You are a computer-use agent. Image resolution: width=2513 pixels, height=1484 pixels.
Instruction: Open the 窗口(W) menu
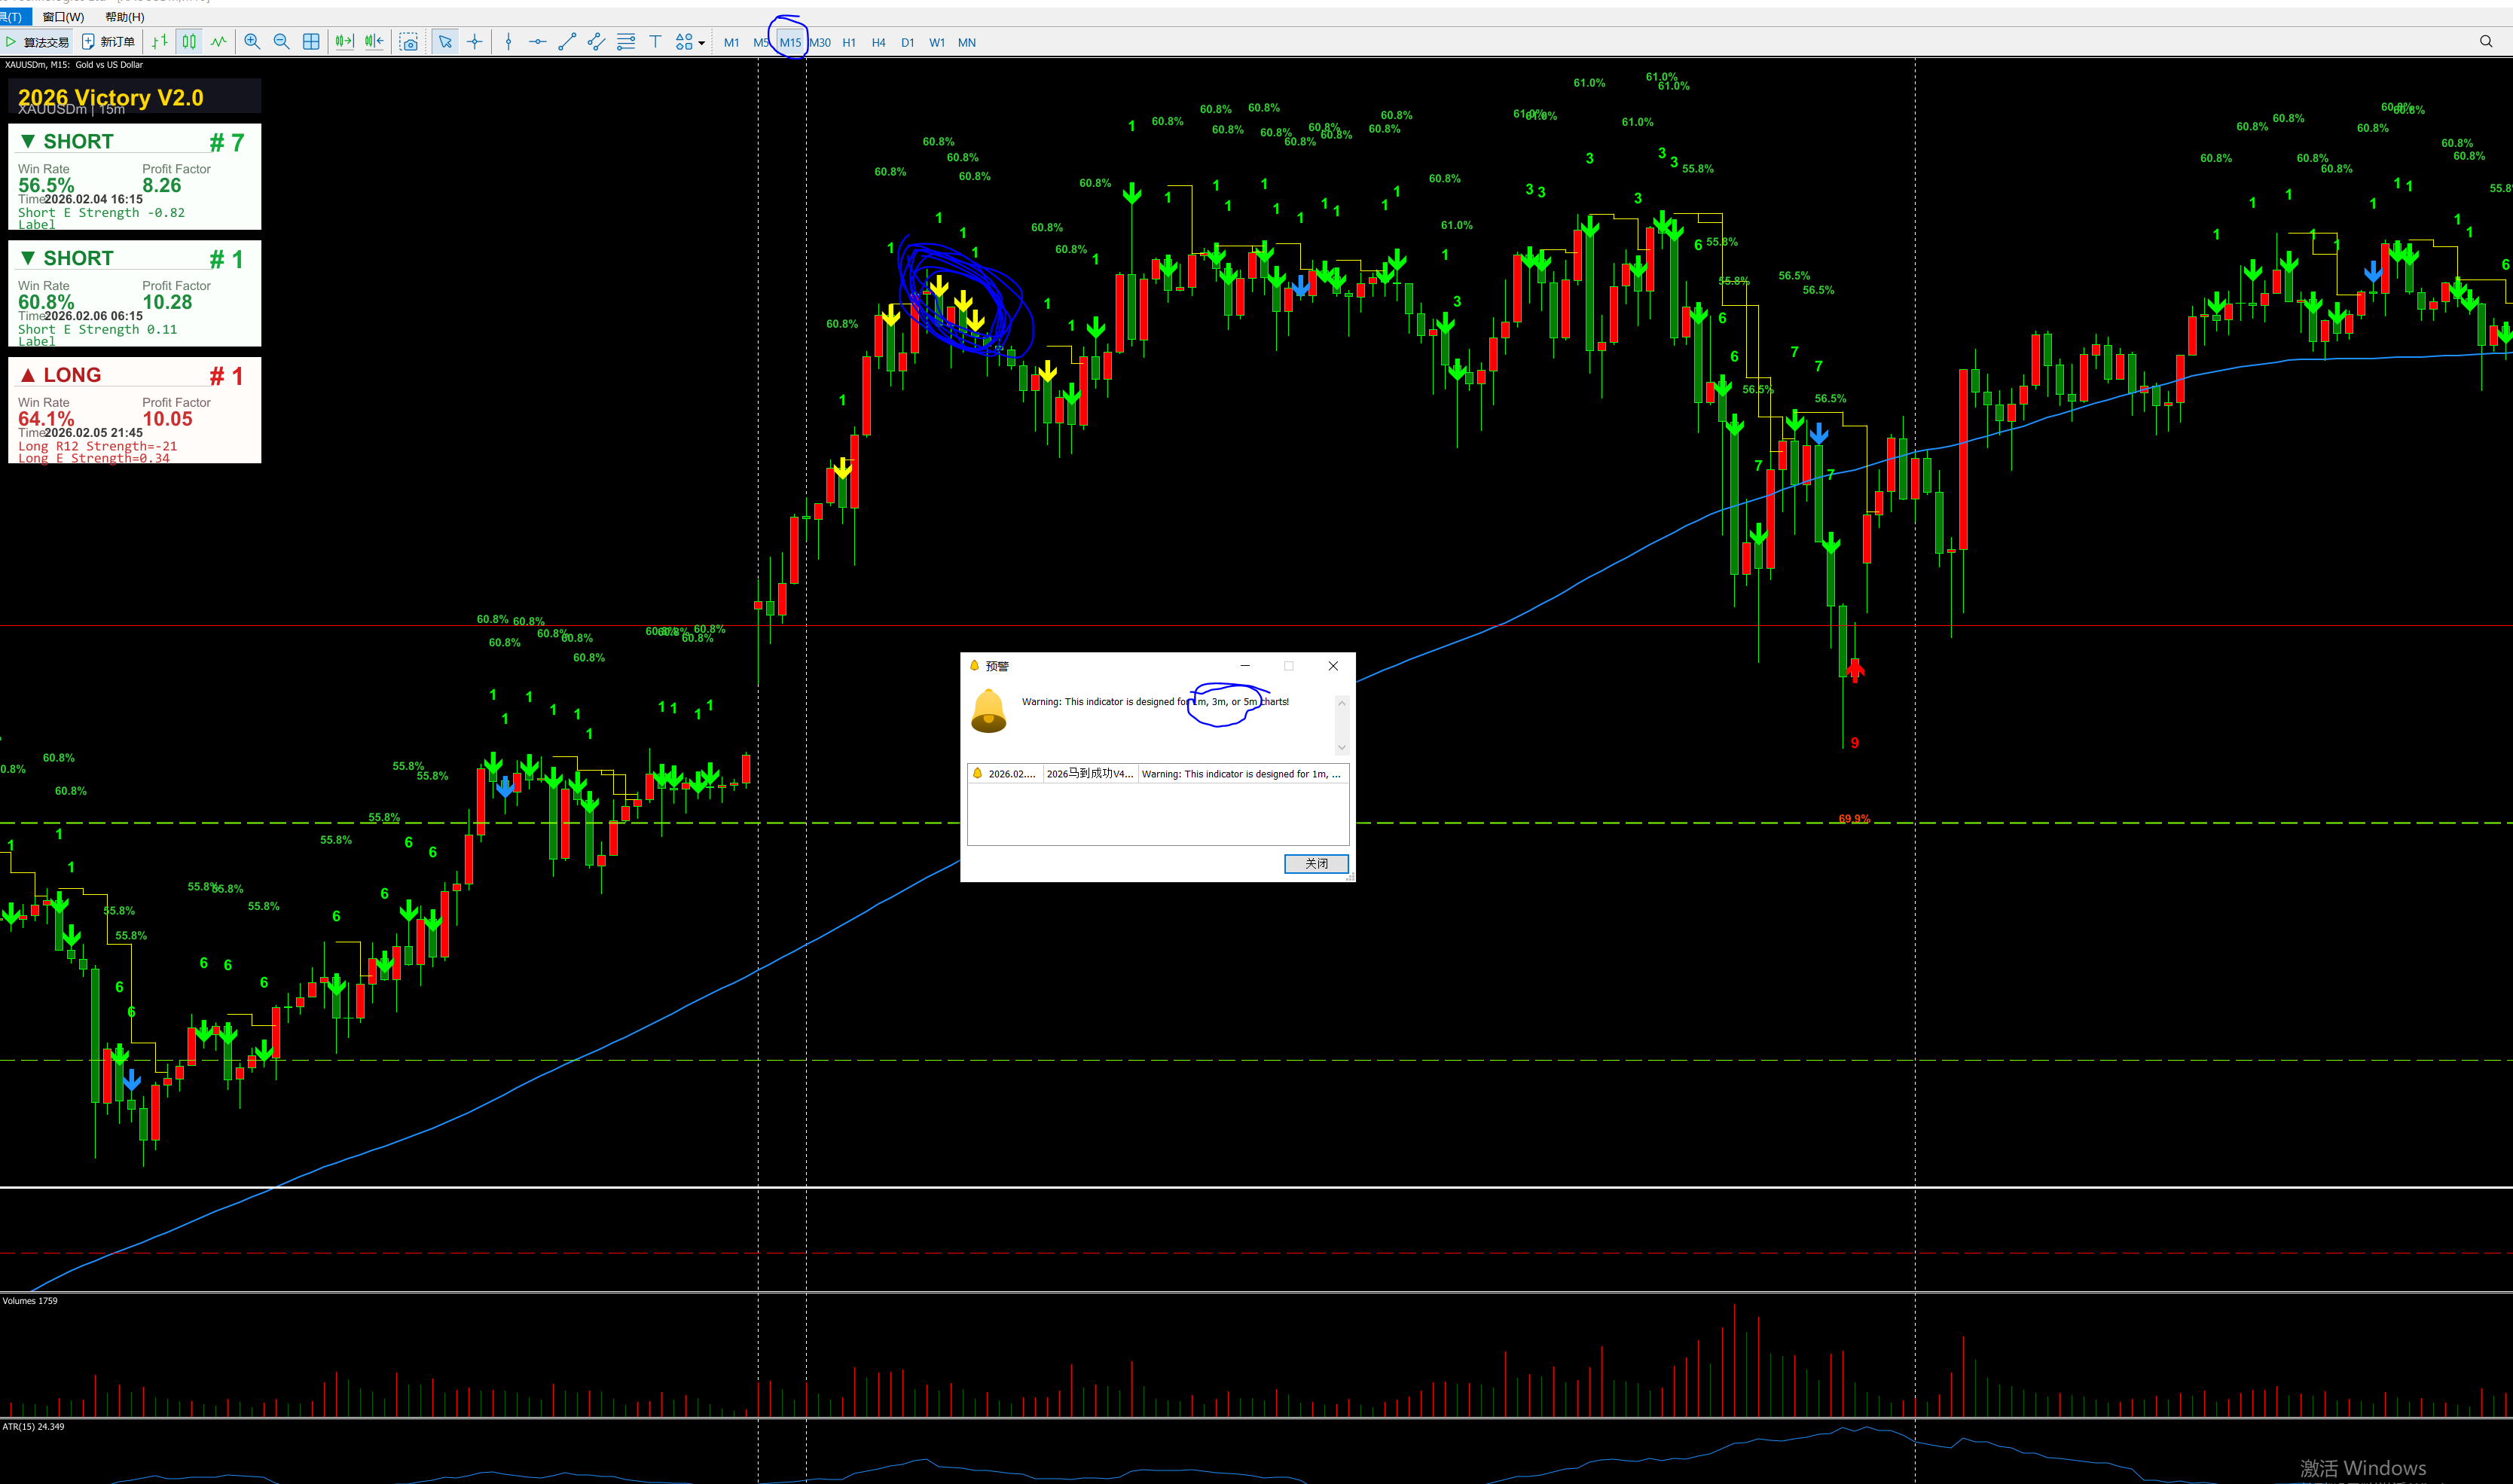click(63, 17)
